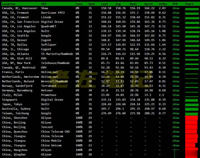
Task: Show MTR for Digital Ocean Singapore
Action: click(x=176, y=100)
